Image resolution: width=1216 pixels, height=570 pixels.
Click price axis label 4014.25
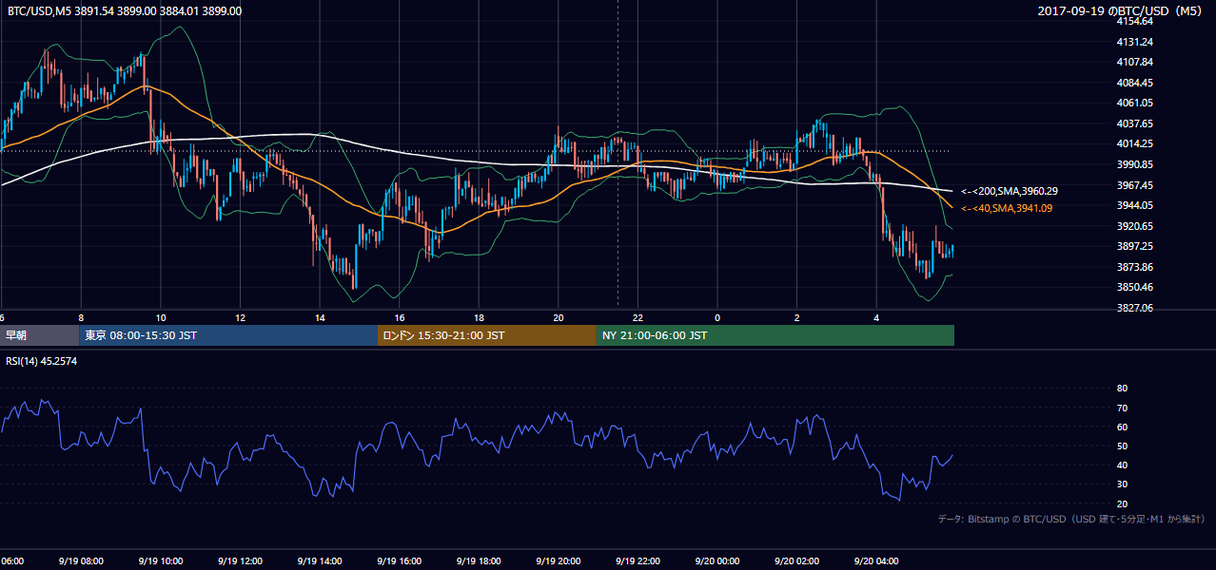pos(1135,143)
